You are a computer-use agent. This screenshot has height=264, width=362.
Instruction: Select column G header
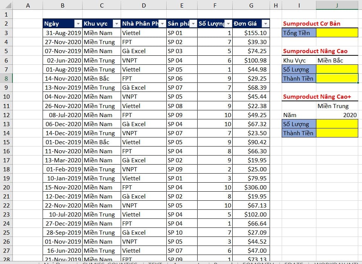[251, 5]
